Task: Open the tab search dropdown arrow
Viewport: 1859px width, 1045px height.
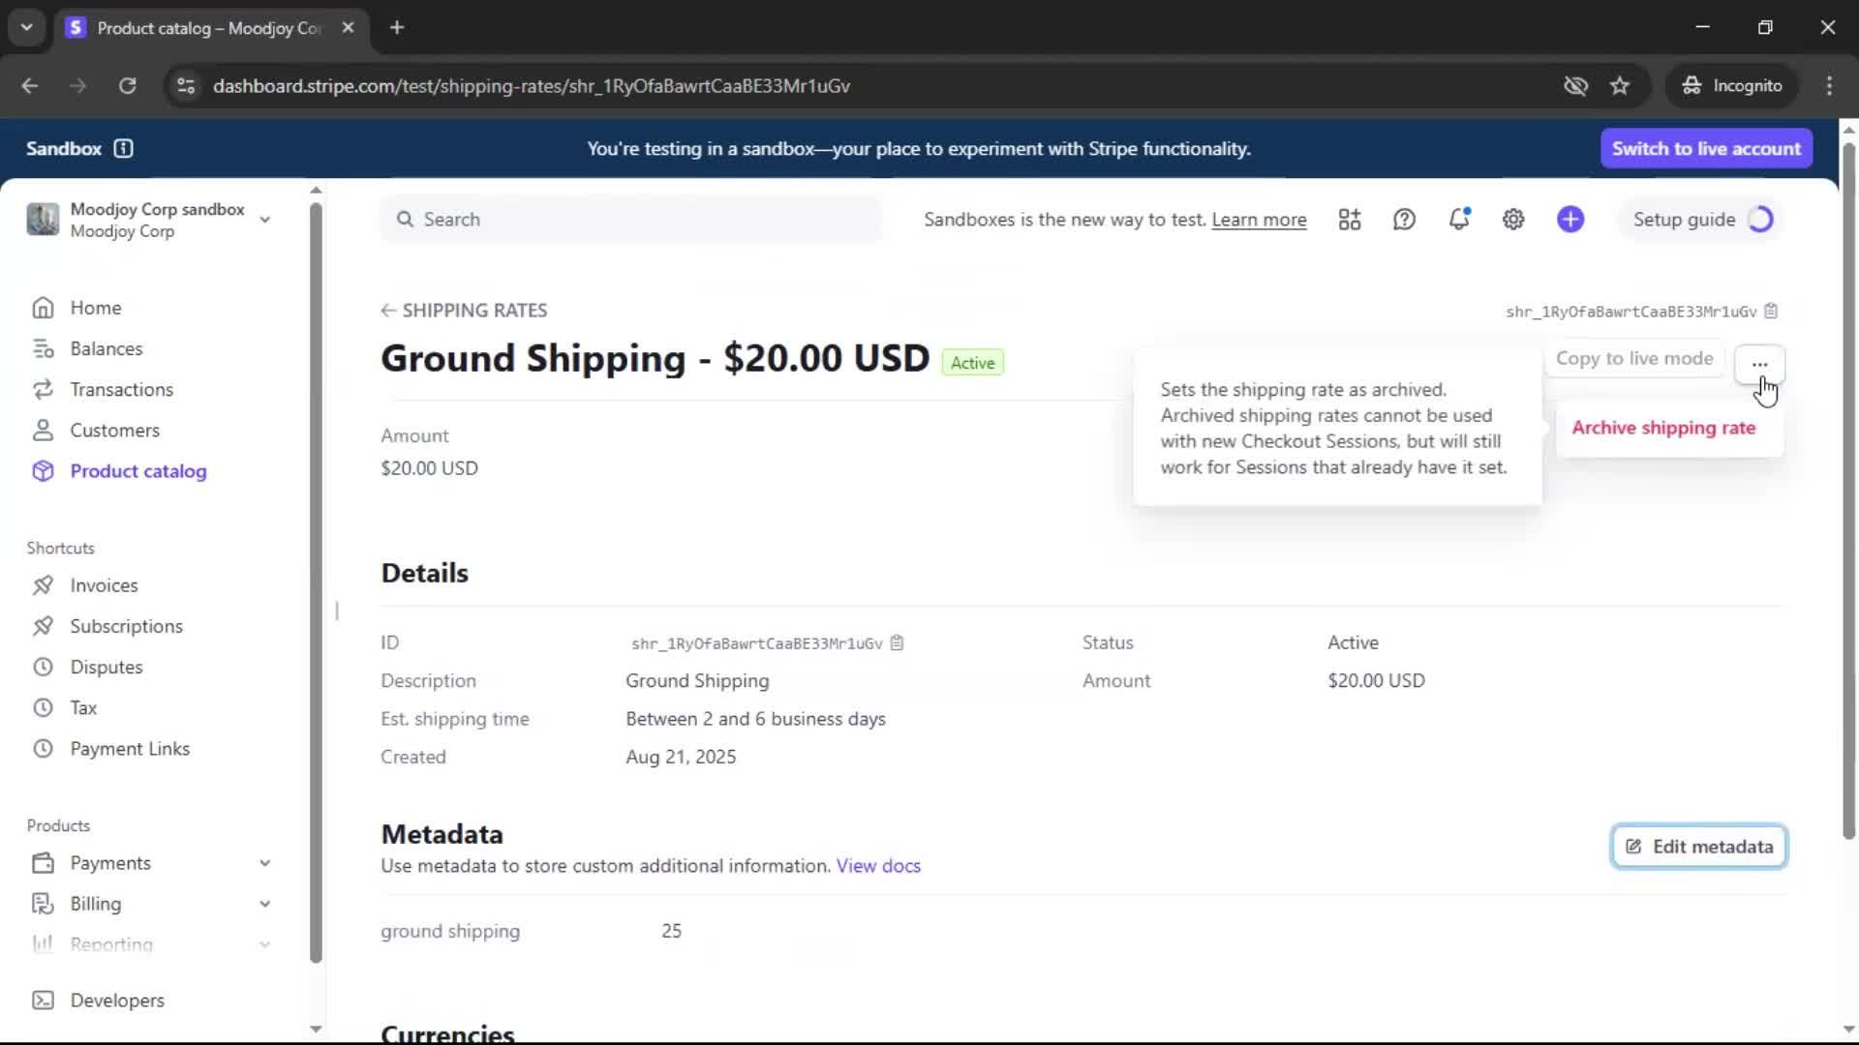Action: [x=27, y=27]
